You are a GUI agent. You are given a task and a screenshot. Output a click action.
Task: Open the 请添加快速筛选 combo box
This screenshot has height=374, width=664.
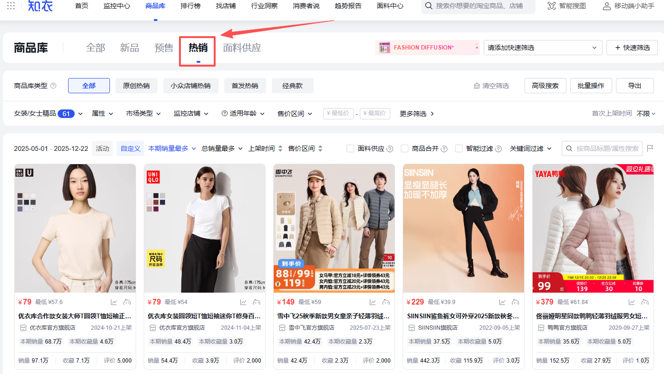pos(543,48)
